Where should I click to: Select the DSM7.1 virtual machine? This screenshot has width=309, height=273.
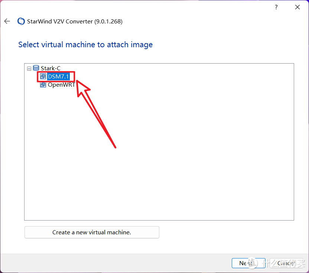point(58,77)
